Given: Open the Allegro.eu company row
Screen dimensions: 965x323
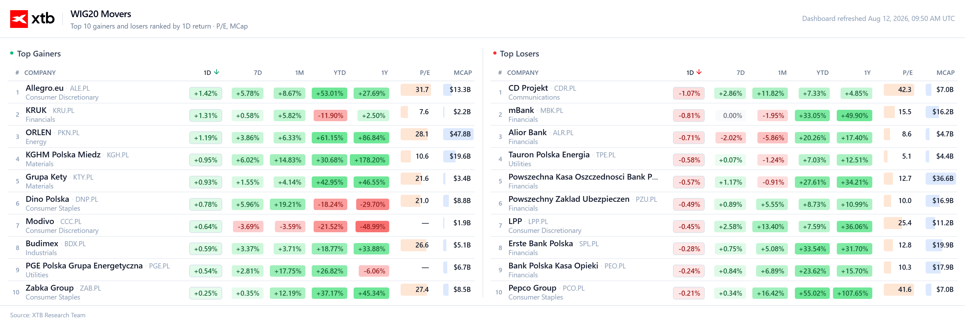Looking at the screenshot, I should click(x=241, y=92).
